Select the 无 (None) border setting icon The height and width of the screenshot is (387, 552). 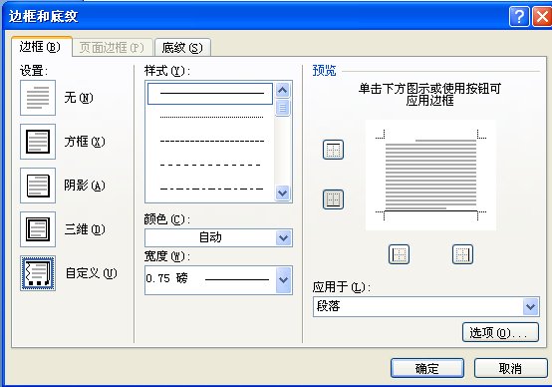(38, 98)
